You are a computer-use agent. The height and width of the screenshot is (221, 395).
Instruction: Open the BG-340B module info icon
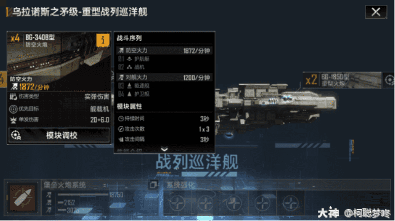point(103,40)
